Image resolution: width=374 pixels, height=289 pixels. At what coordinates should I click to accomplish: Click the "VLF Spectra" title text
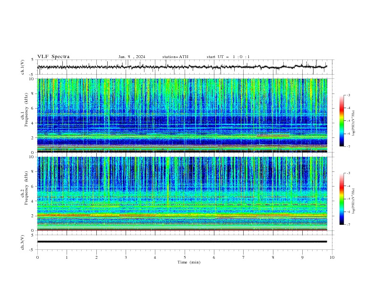click(53, 57)
